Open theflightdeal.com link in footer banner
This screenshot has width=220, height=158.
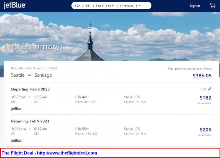point(67,153)
